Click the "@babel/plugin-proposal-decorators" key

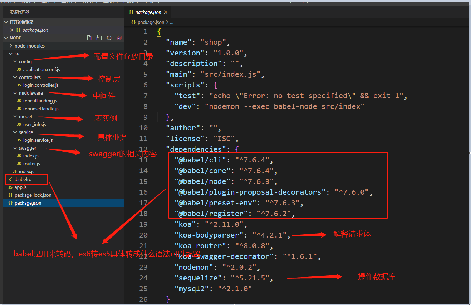coord(250,192)
